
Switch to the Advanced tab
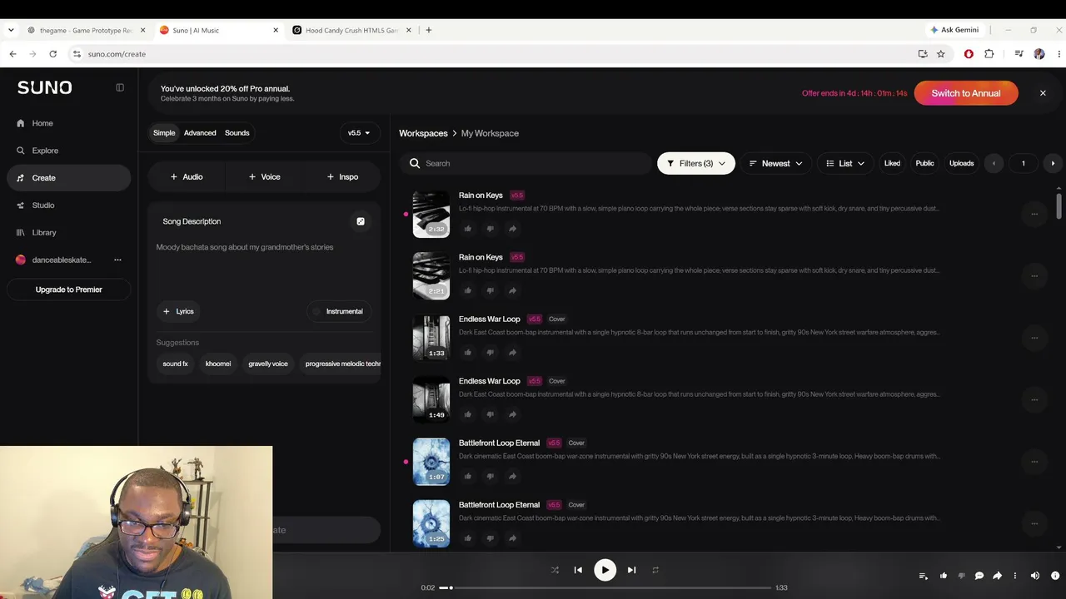pyautogui.click(x=200, y=133)
